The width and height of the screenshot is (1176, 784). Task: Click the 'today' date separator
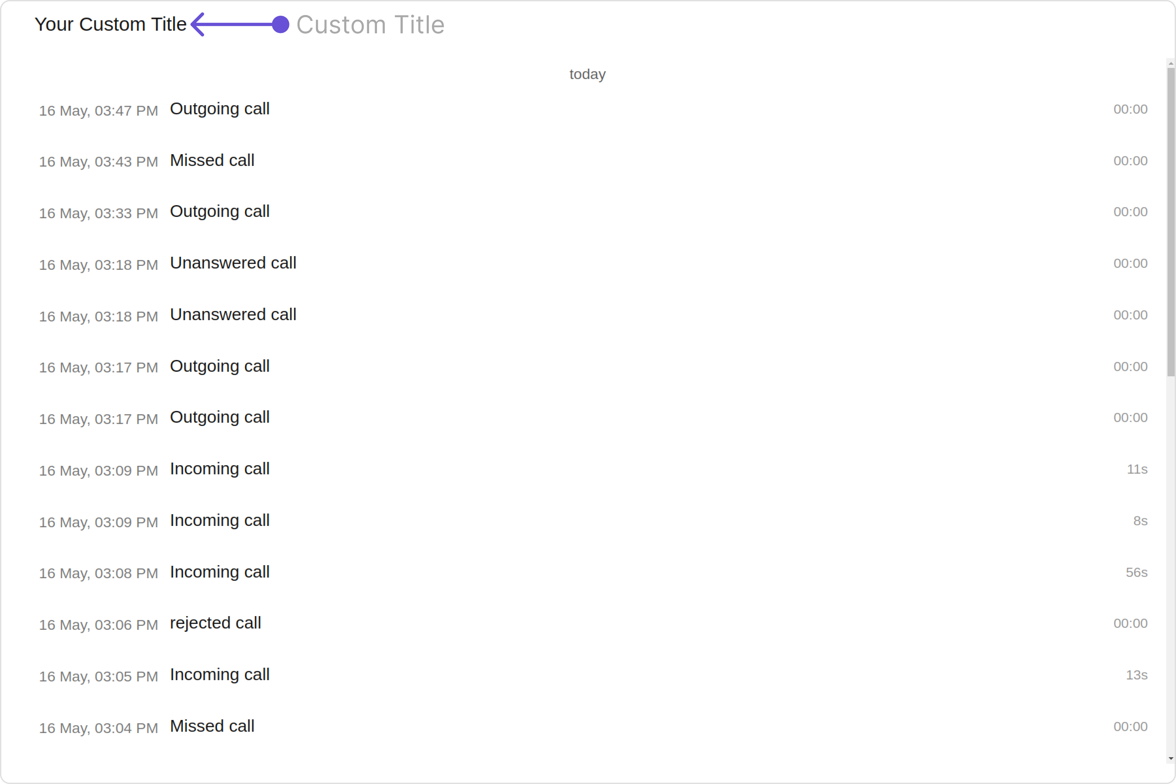coord(587,74)
